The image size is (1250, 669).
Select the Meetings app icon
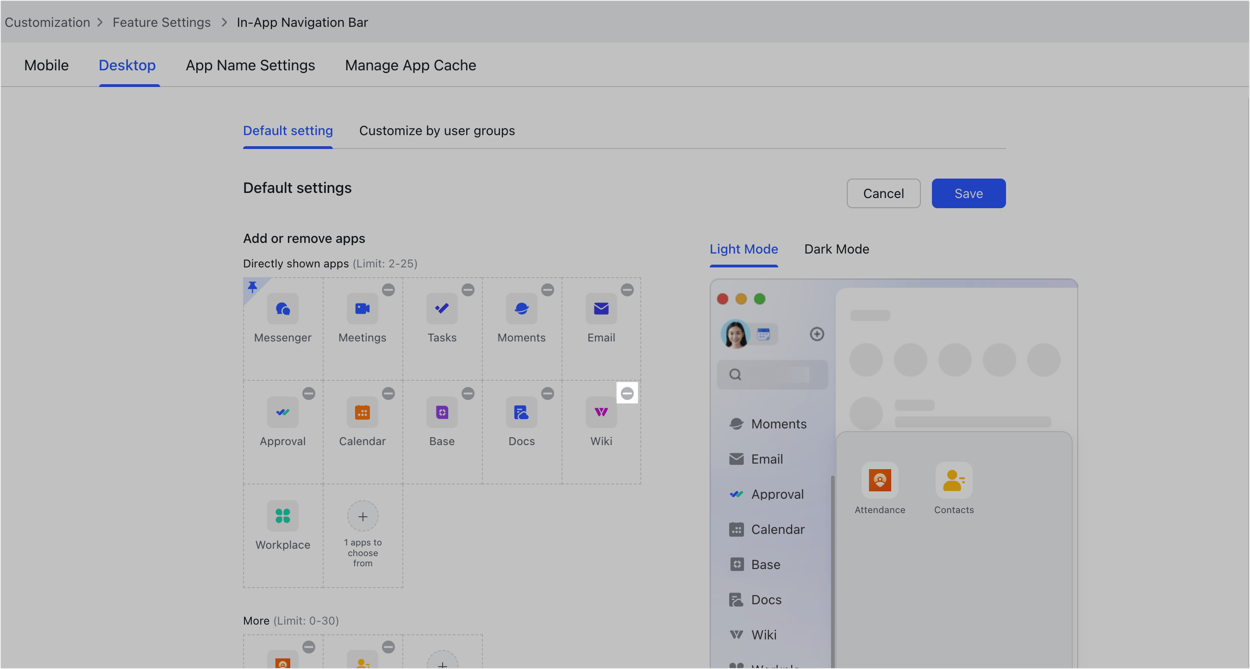coord(362,308)
